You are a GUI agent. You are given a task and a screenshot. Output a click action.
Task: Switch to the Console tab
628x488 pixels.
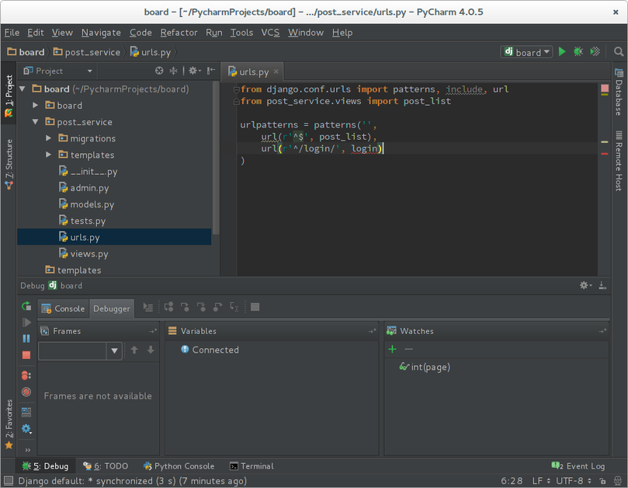(x=64, y=308)
